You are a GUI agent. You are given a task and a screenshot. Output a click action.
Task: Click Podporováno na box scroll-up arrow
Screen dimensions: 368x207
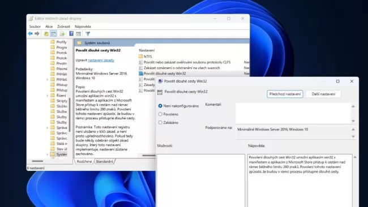(353, 130)
